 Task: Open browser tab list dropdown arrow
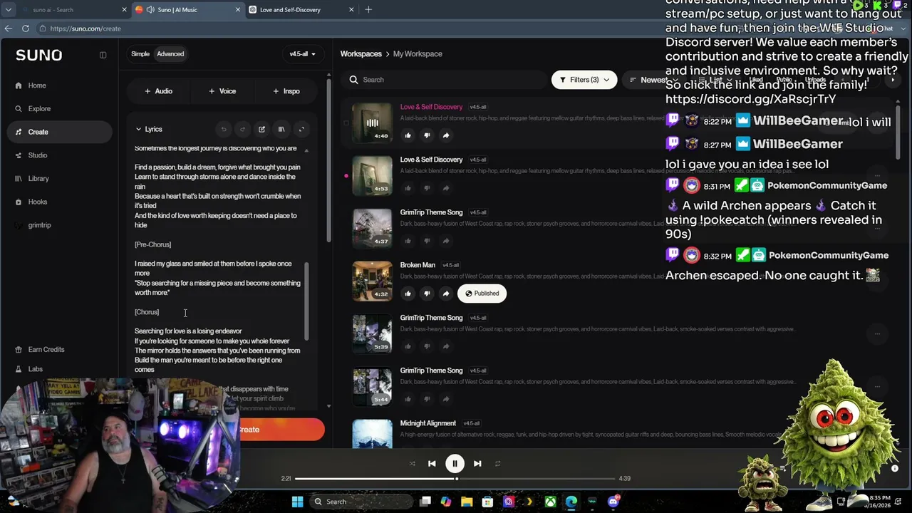point(8,10)
